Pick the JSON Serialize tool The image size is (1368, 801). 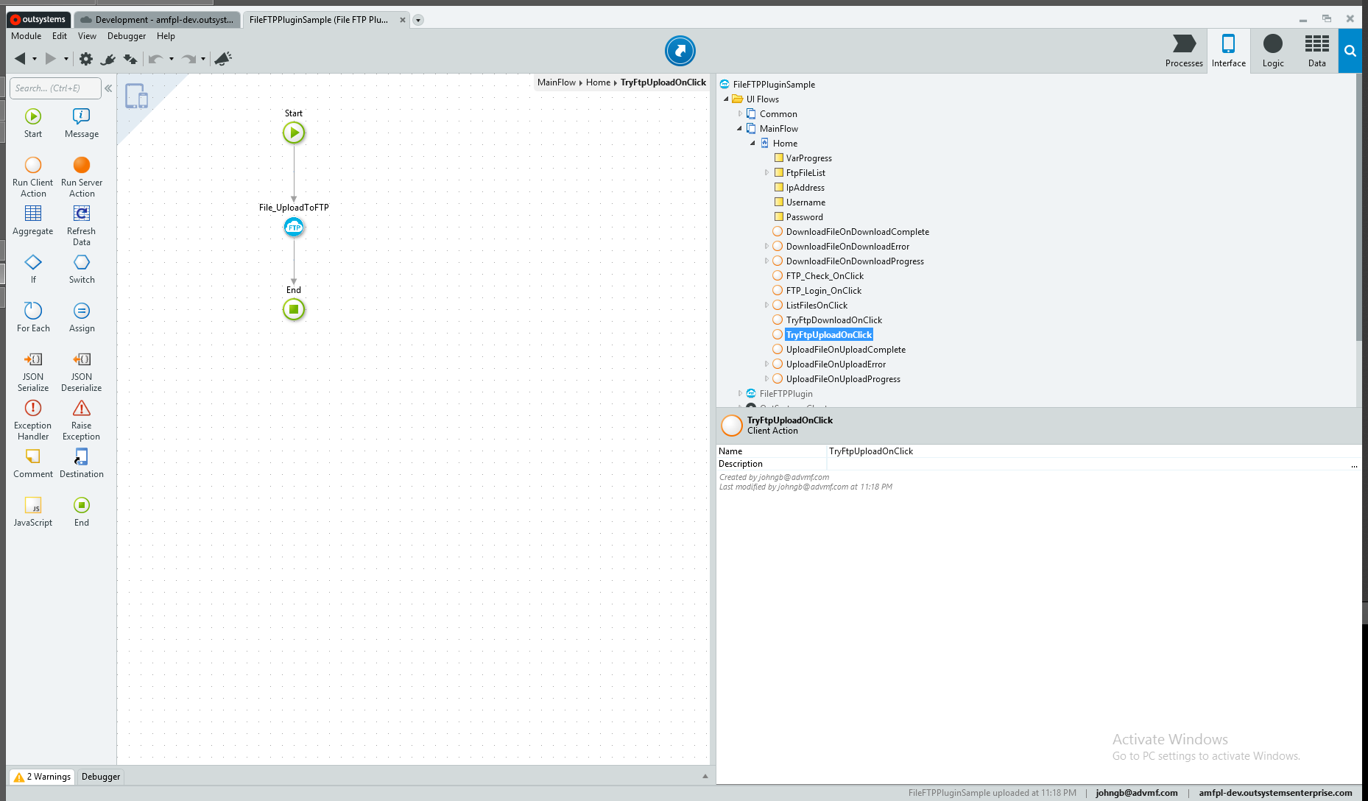pyautogui.click(x=33, y=371)
